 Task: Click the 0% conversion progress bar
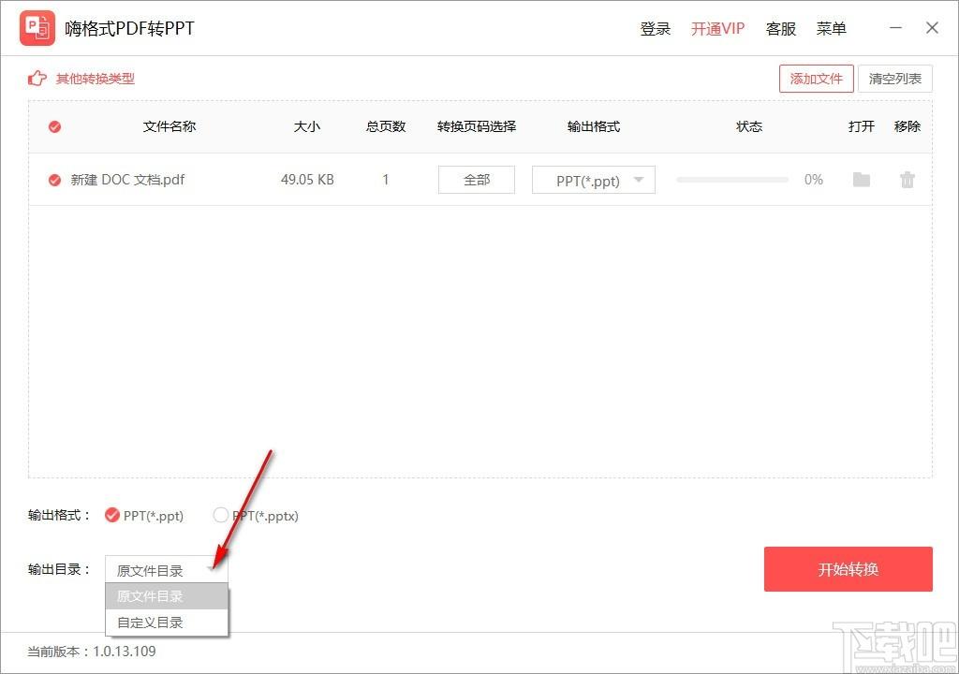point(732,180)
